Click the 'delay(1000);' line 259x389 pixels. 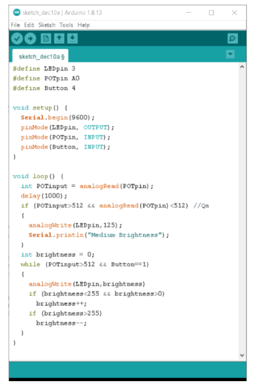coord(44,196)
